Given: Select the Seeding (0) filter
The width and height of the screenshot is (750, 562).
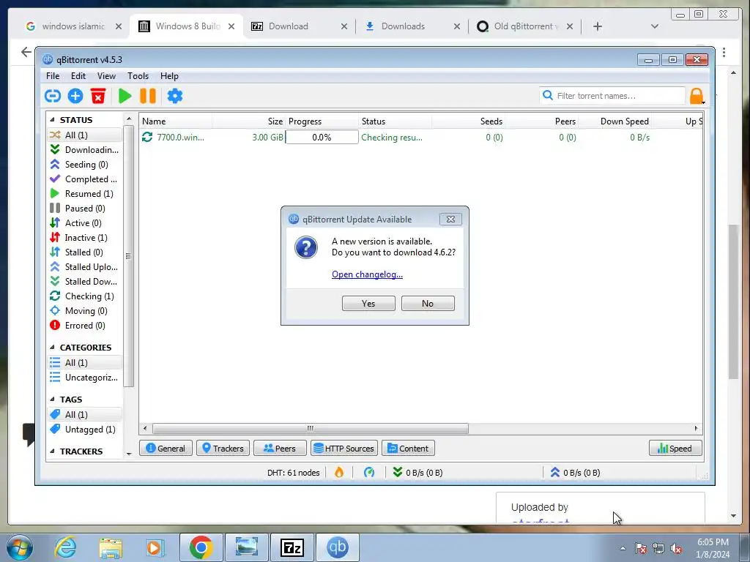Looking at the screenshot, I should click(x=84, y=165).
